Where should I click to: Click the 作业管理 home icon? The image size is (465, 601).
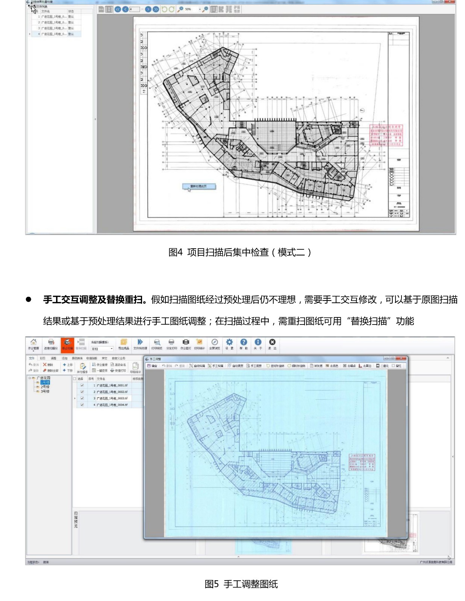(33, 344)
